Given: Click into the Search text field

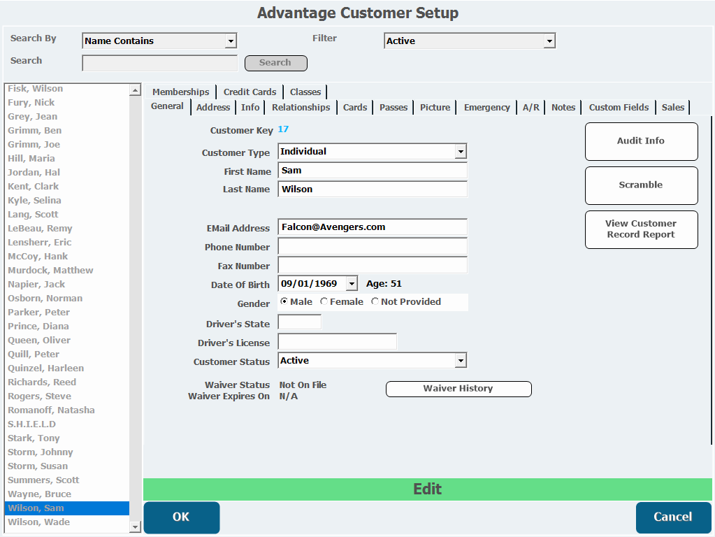Looking at the screenshot, I should [x=159, y=63].
